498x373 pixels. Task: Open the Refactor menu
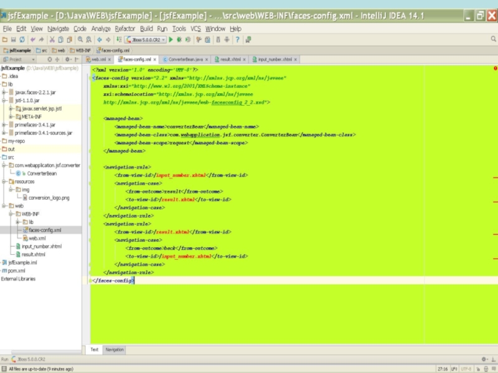pos(125,29)
